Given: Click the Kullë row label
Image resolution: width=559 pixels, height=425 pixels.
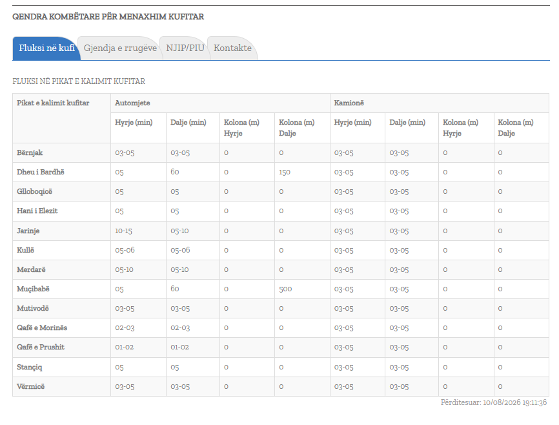Looking at the screenshot, I should (25, 250).
